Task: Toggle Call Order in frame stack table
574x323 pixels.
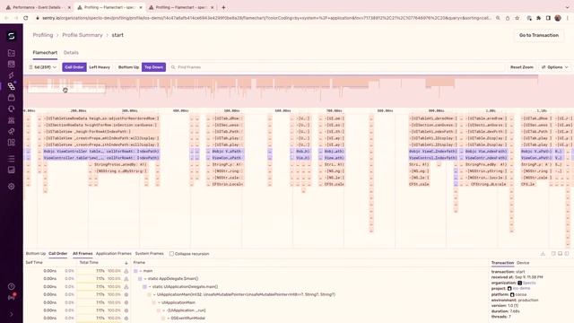Action: pos(57,253)
